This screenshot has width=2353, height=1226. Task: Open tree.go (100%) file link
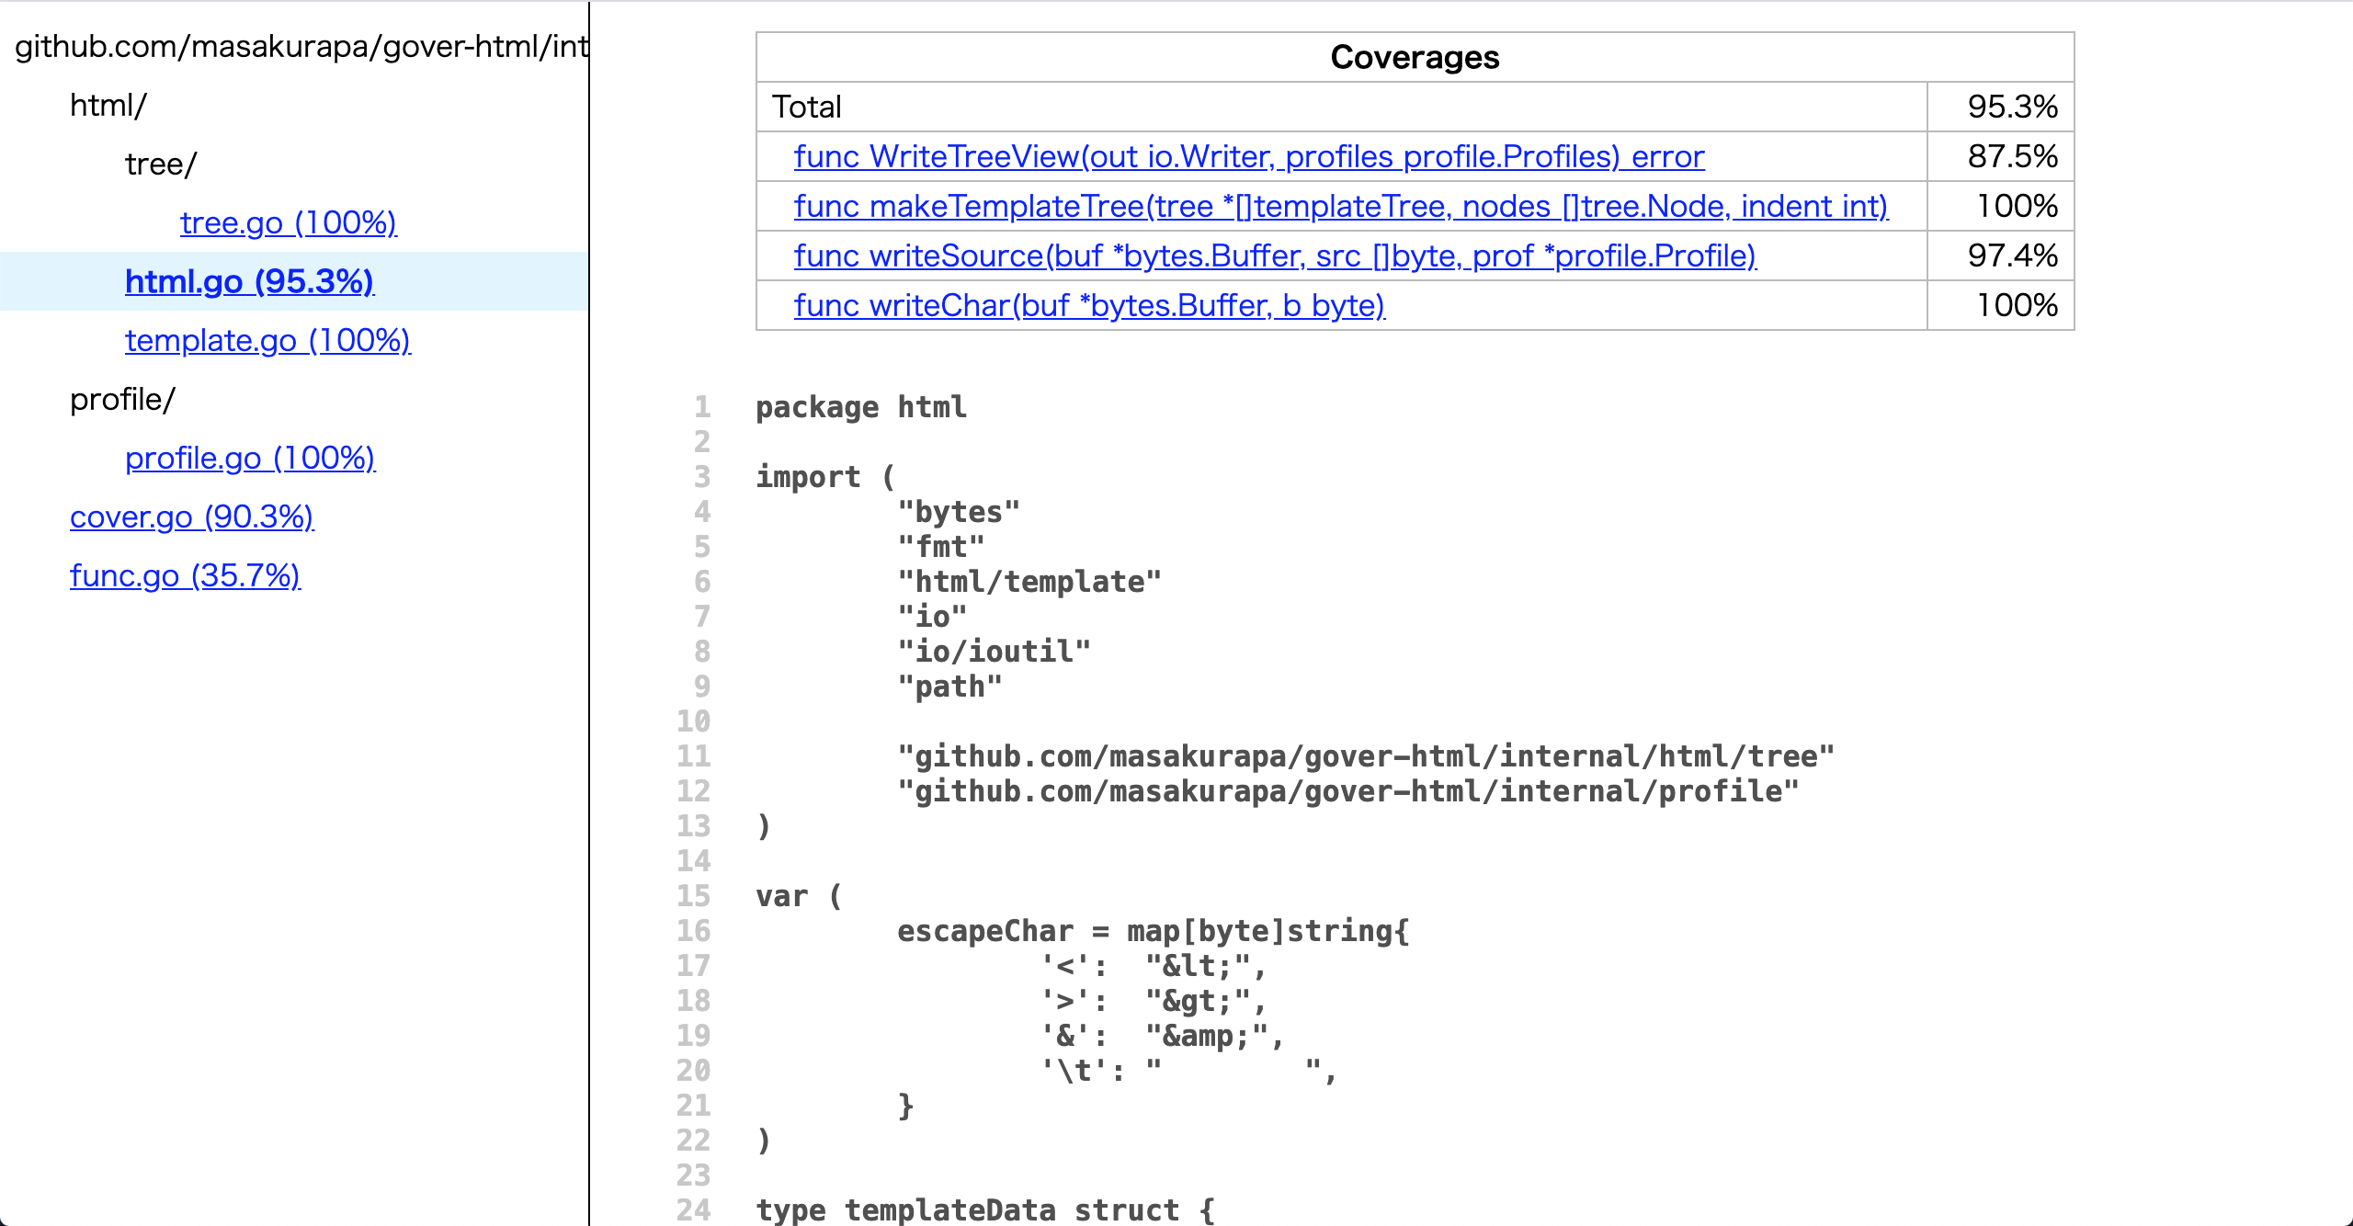coord(288,222)
